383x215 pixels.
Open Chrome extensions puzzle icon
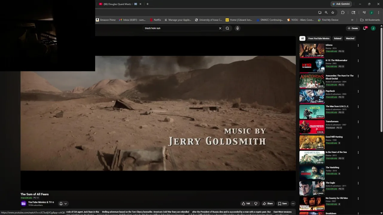(x=343, y=13)
